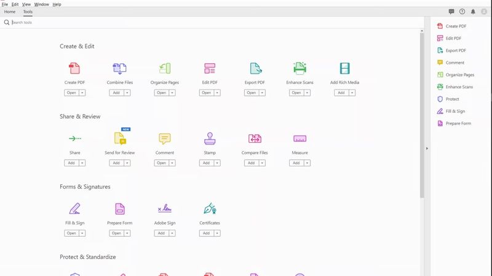Switch to the Tools tab
Viewport: 492px width, 276px height.
click(28, 12)
